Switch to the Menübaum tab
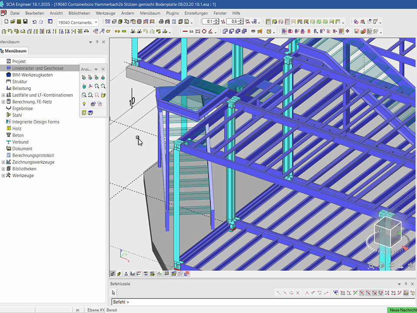417x313 pixels. pyautogui.click(x=15, y=51)
